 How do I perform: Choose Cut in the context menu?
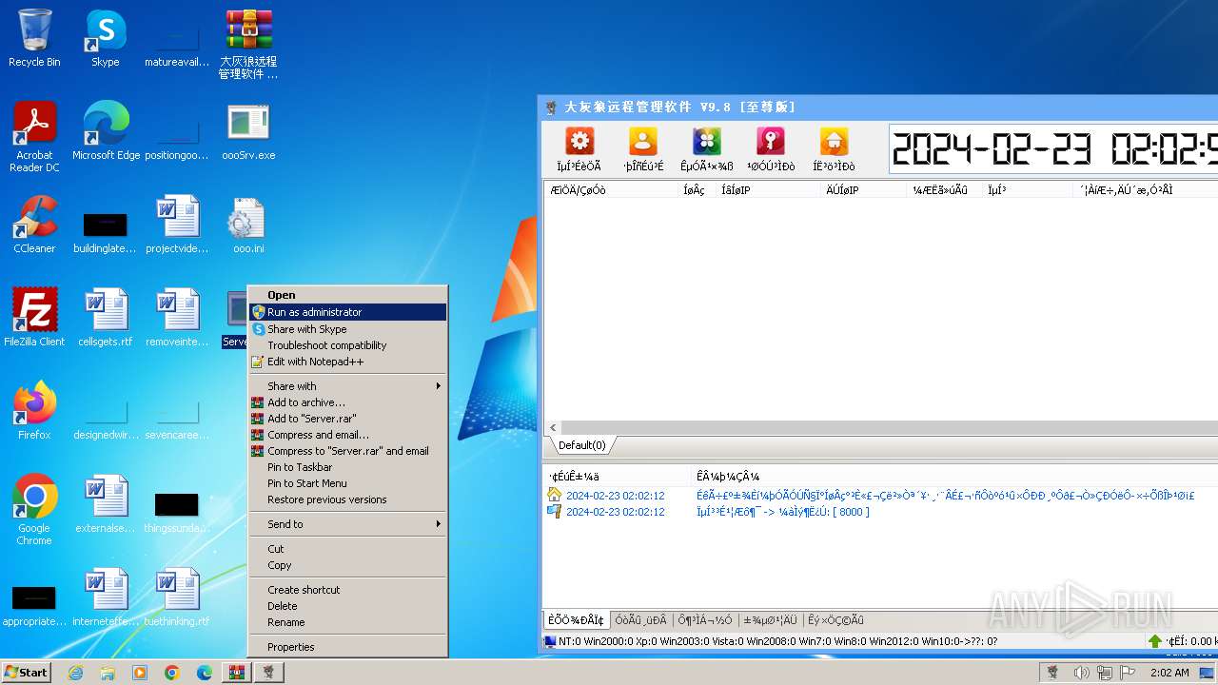(x=347, y=549)
